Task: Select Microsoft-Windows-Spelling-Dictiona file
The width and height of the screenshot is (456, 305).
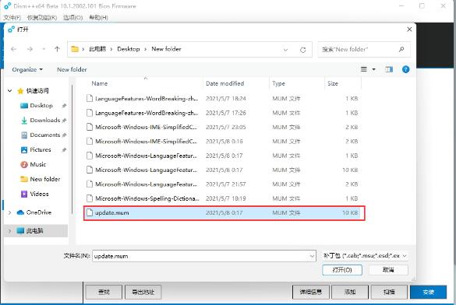Action: pos(224,198)
